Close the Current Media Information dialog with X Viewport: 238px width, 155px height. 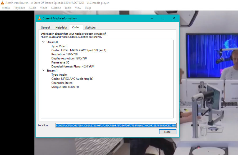click(174, 18)
